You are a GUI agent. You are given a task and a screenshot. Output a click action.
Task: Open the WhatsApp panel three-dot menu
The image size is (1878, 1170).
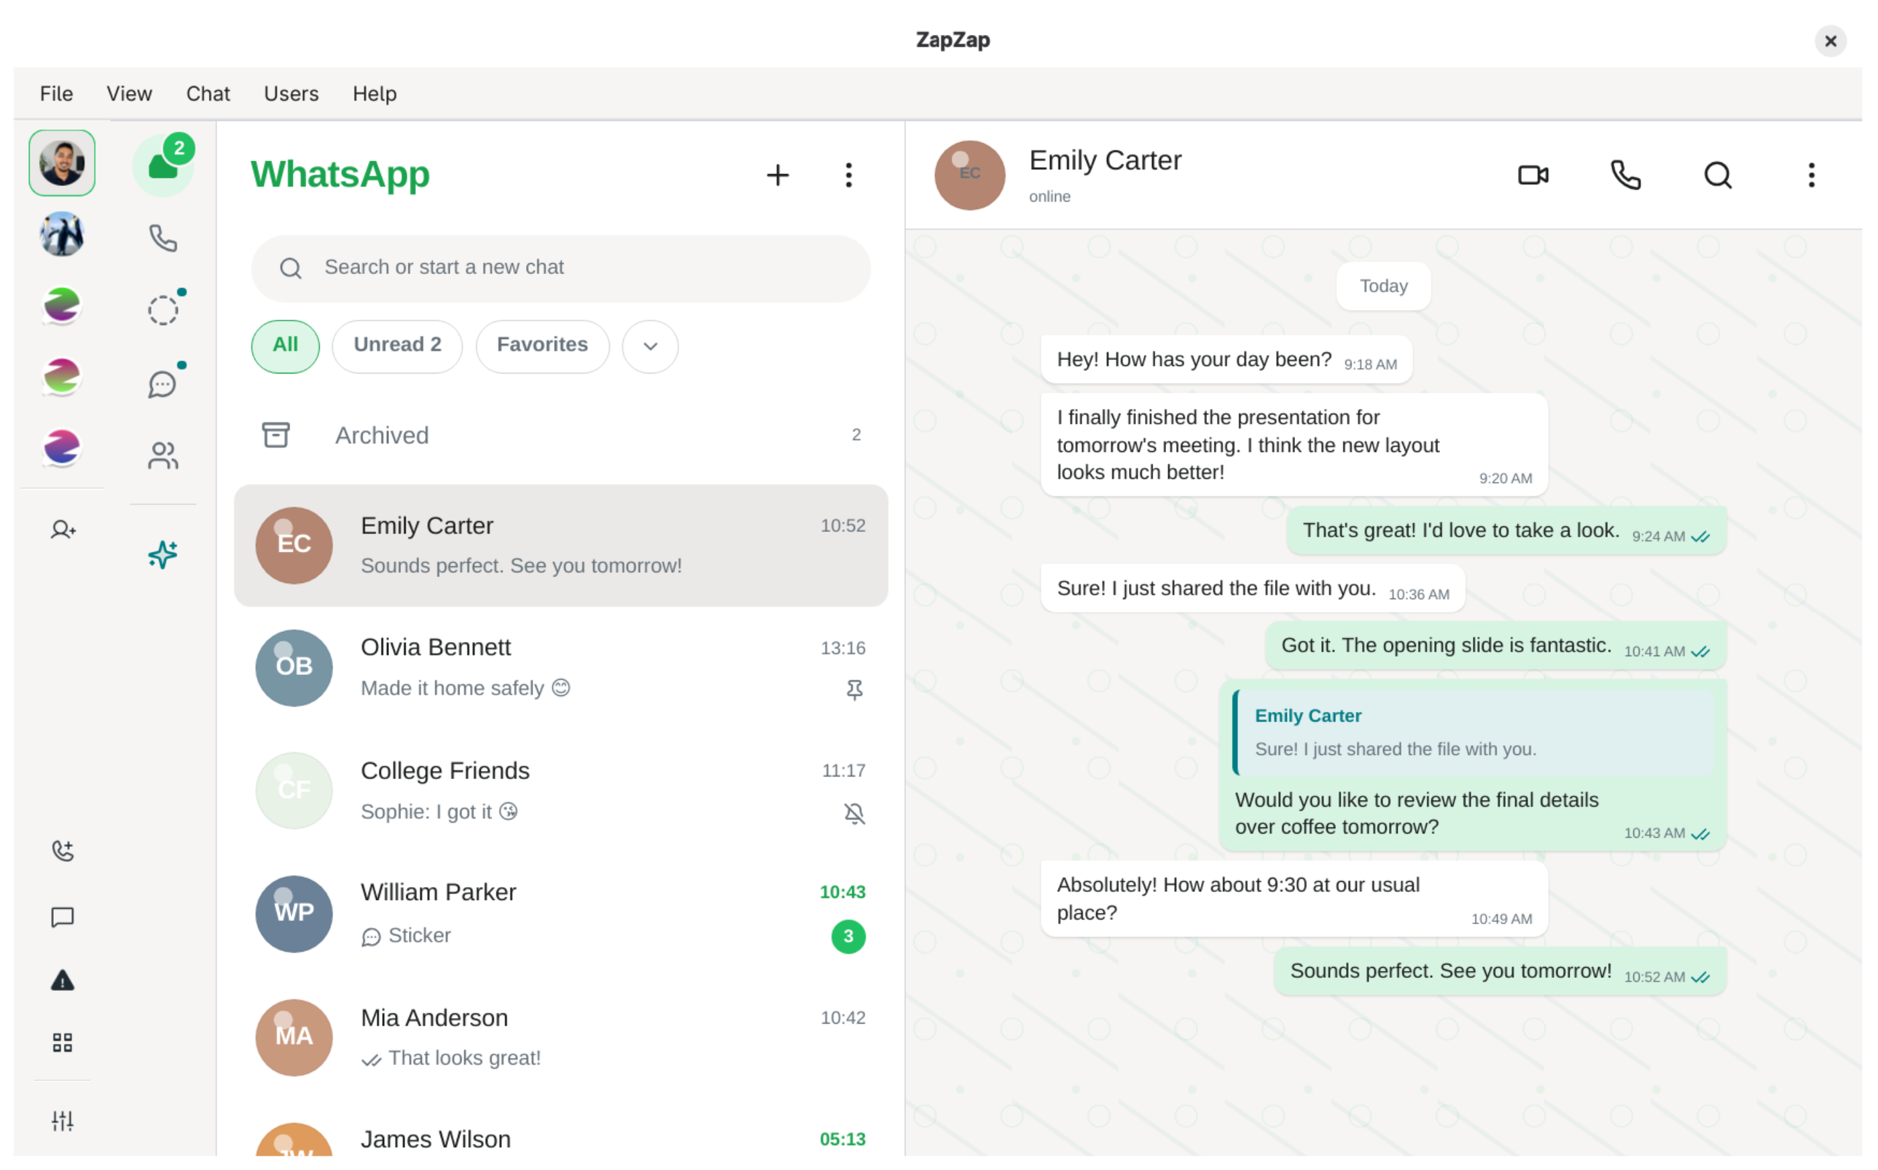click(x=849, y=175)
